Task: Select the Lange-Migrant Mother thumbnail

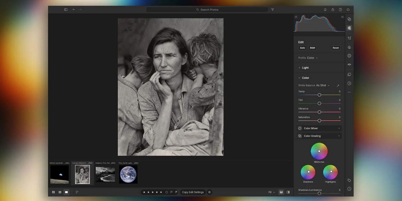Action: [82, 174]
